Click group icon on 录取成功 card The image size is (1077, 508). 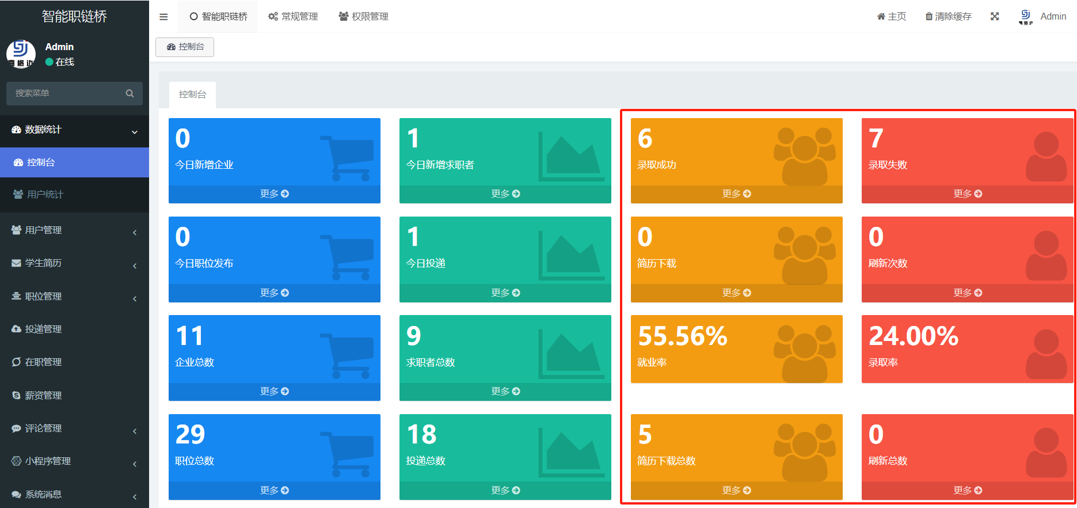click(x=804, y=156)
